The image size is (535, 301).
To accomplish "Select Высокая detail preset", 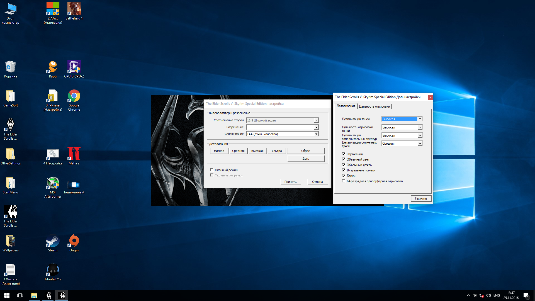I will pyautogui.click(x=257, y=151).
